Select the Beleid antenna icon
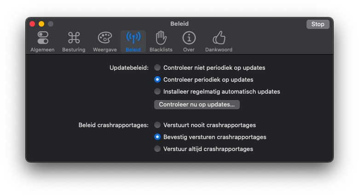The image size is (359, 196). 133,38
